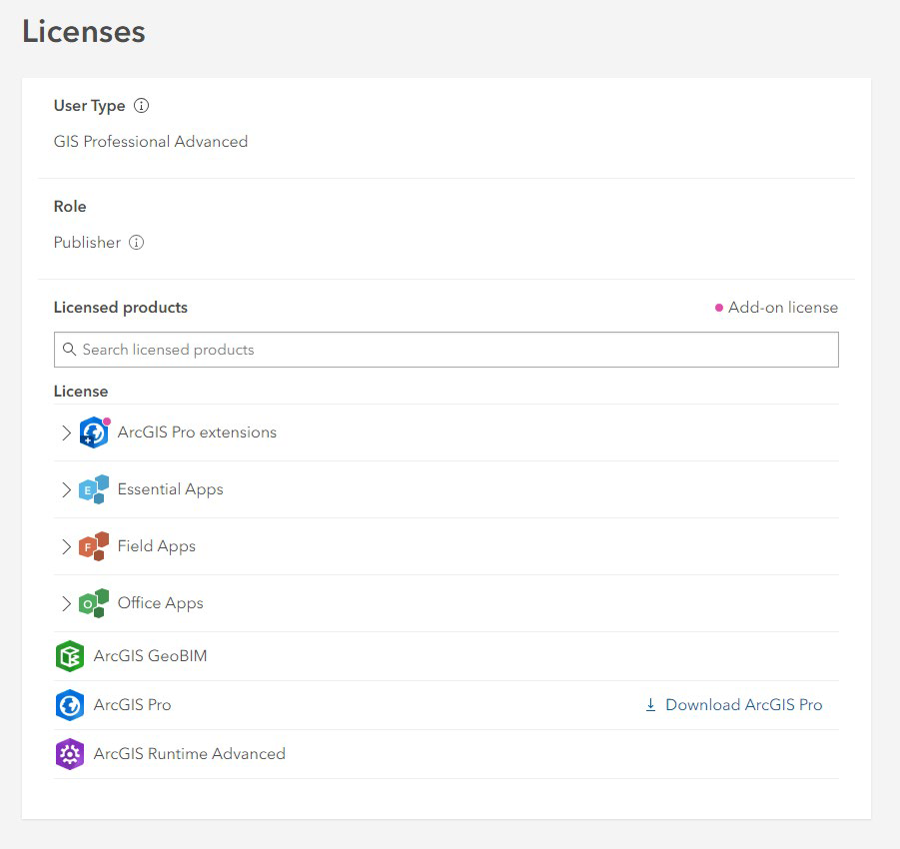Image resolution: width=900 pixels, height=849 pixels.
Task: Click the User Type info icon
Action: pos(141,106)
